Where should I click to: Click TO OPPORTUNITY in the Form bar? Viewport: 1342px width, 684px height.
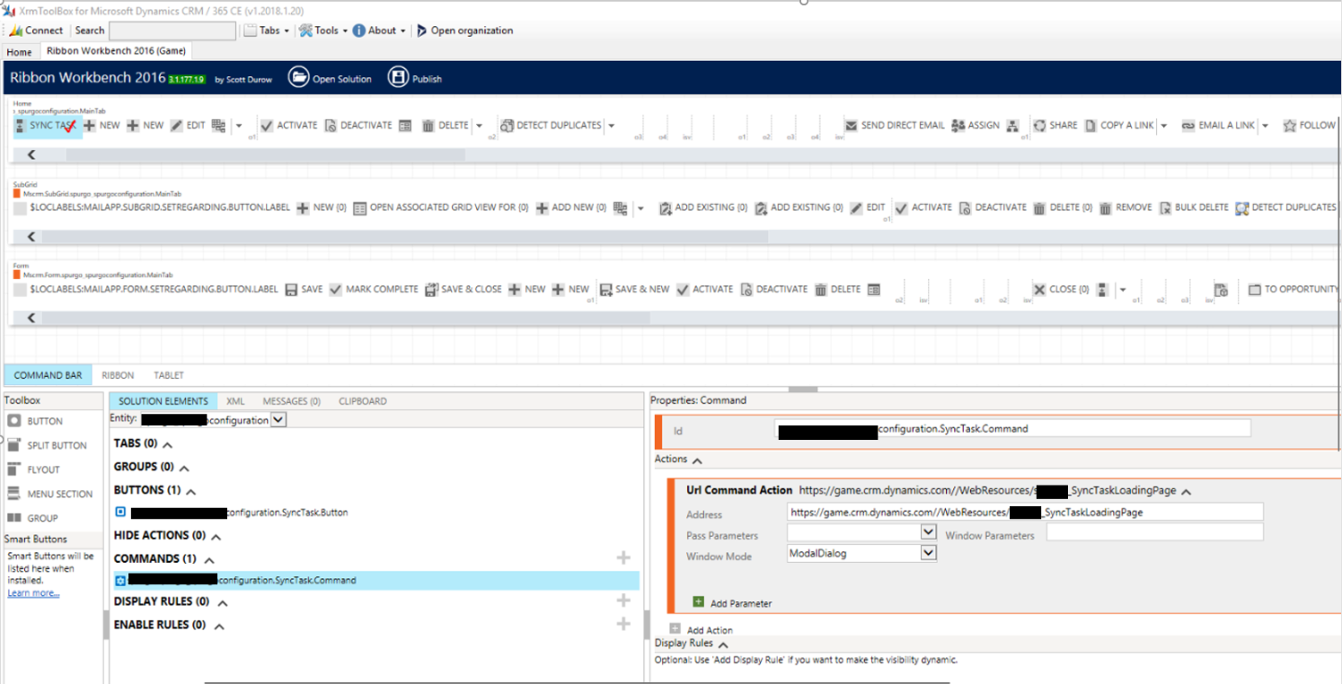[1293, 289]
